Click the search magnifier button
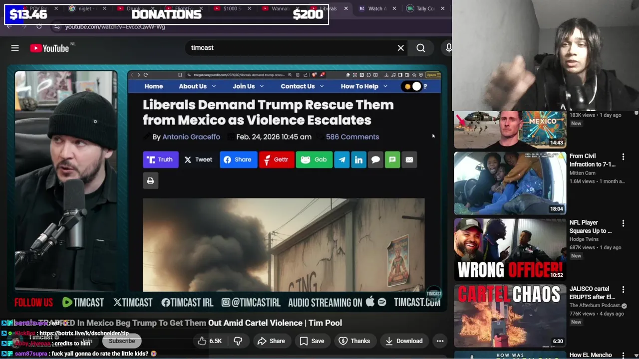Screen dimensions: 639x359 [x=421, y=48]
